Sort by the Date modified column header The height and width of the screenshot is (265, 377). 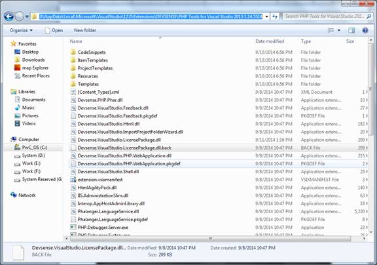pyautogui.click(x=270, y=41)
